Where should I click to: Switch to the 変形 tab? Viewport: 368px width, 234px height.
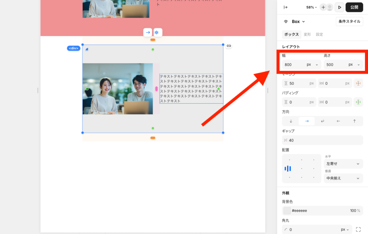coord(307,35)
